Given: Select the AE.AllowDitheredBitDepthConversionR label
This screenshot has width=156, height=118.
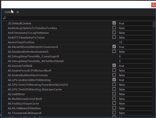Looking at the screenshot, I should (x=33, y=47).
